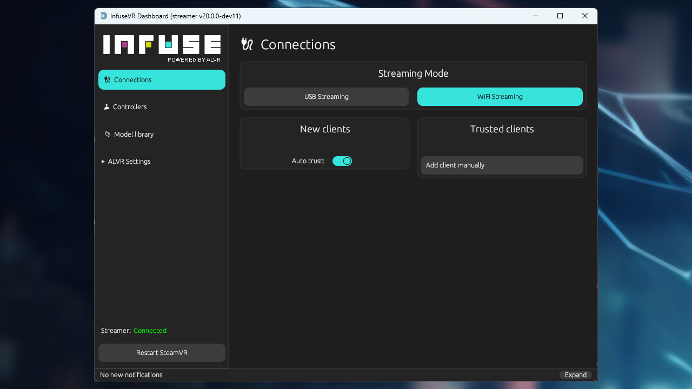Disable the Auto trust switch

point(342,161)
